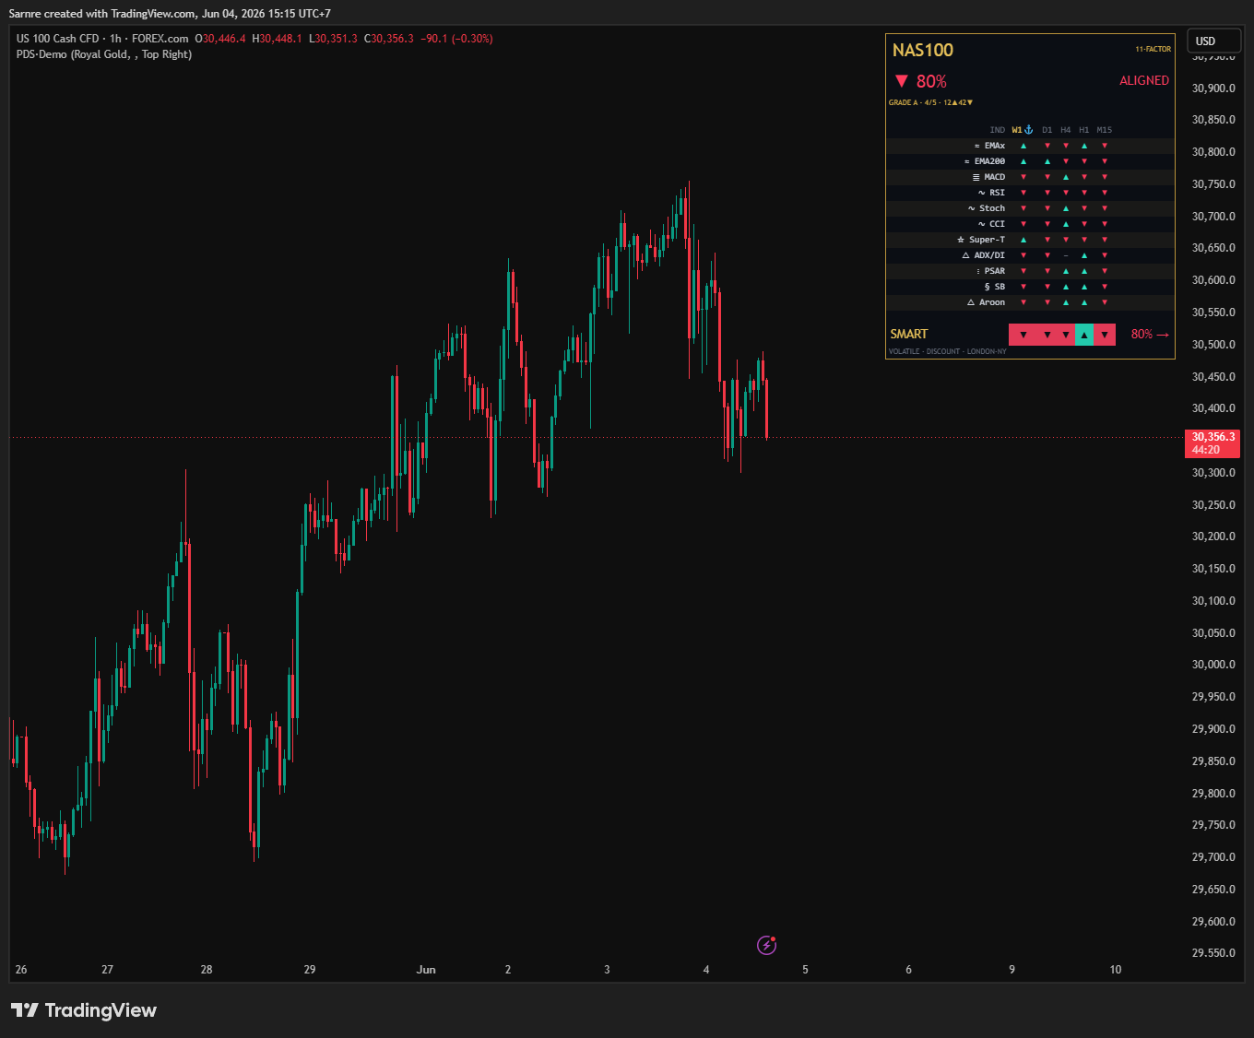
Task: Click the PDS-Demo indicator legend
Action: tap(104, 54)
